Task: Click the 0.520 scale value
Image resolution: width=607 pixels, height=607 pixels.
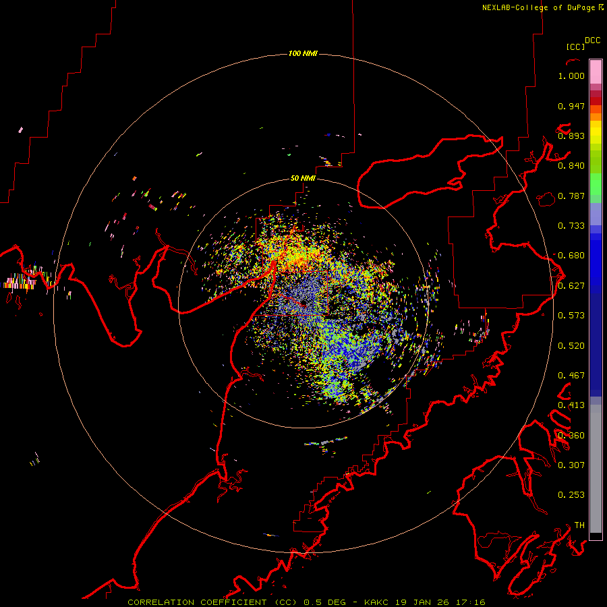Action: 571,346
